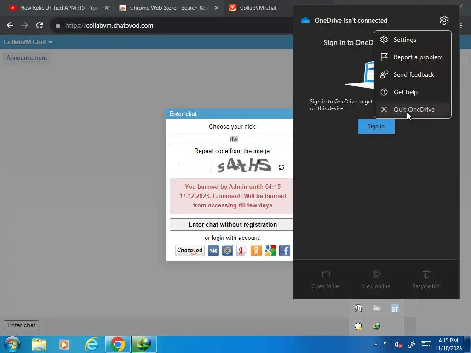Select Send feedback menu entry
The width and height of the screenshot is (471, 353).
coord(413,74)
